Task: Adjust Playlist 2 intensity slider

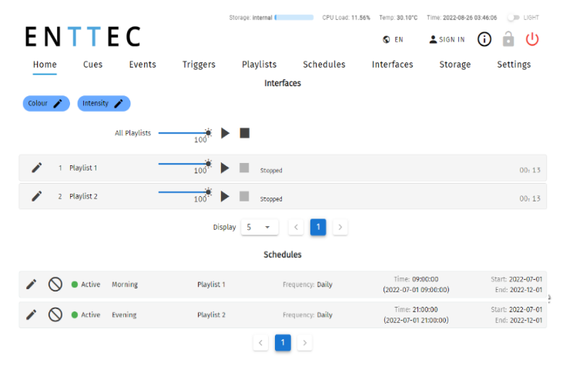Action: (x=185, y=192)
